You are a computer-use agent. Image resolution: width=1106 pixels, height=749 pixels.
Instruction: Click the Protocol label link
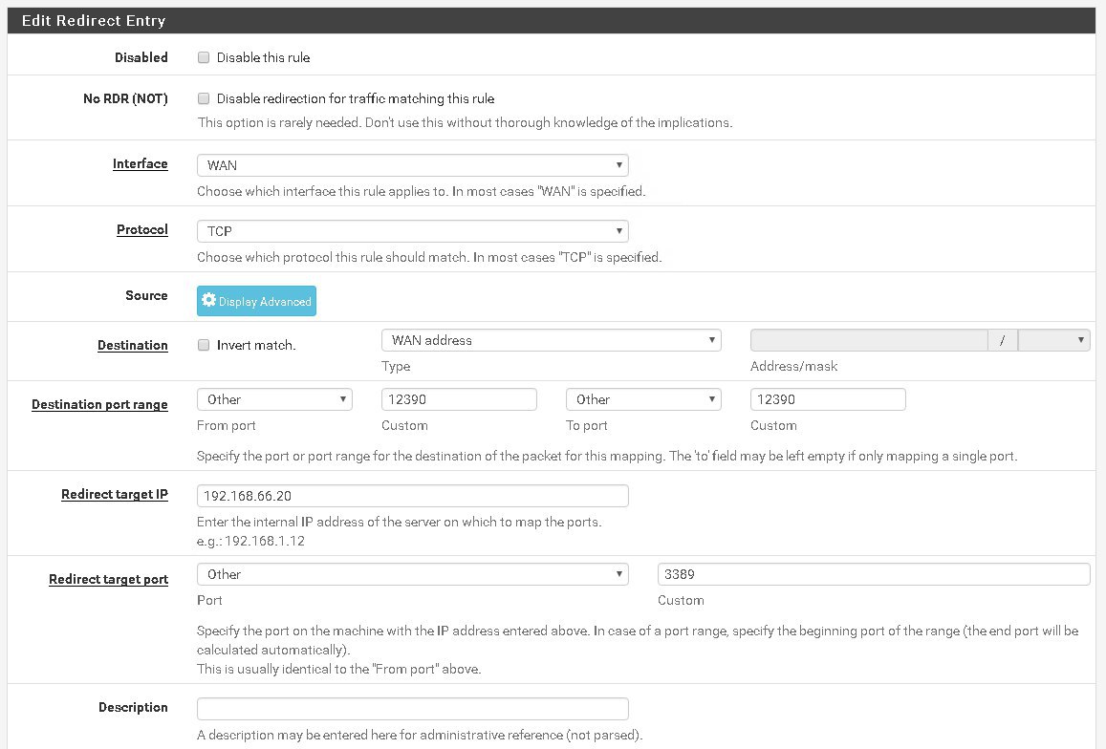point(142,230)
